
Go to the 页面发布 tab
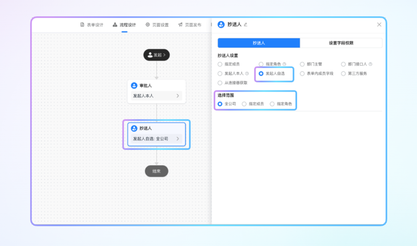(190, 25)
